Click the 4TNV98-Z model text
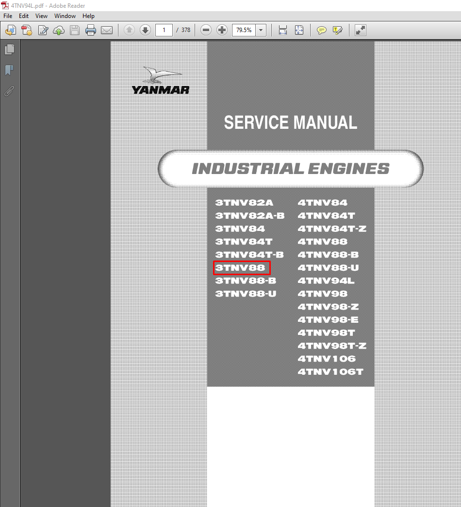This screenshot has height=507, width=461. tap(329, 307)
